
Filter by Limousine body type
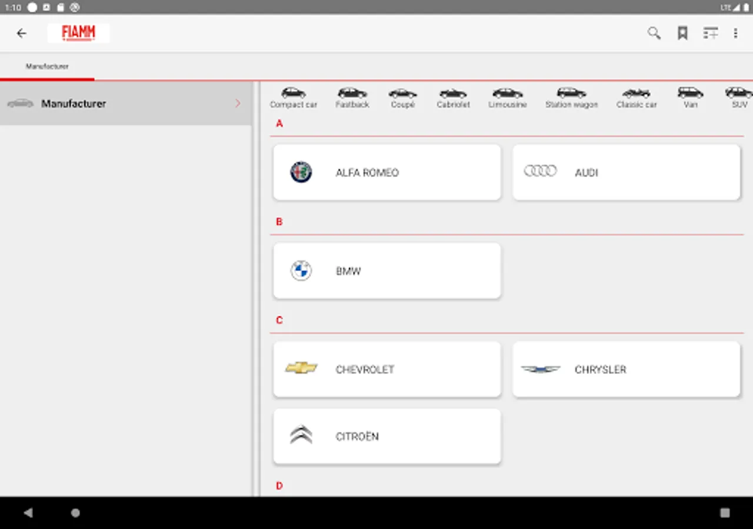[508, 98]
